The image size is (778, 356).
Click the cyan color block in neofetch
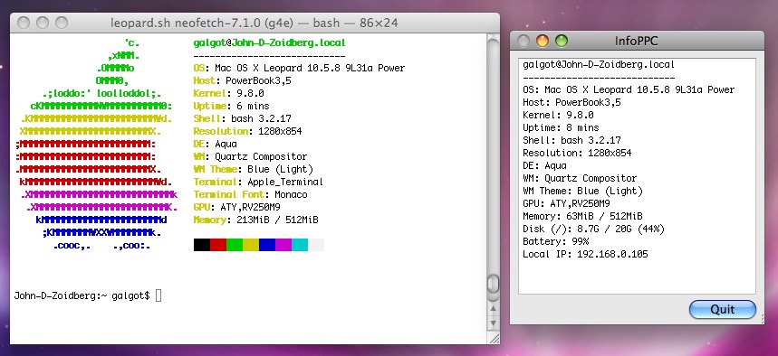[300, 245]
